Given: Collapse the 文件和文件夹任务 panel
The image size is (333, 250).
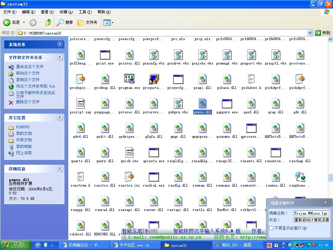Looking at the screenshot, I should click(60, 57).
